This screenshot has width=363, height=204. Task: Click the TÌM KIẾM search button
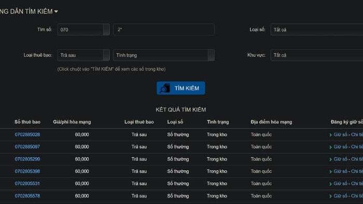pyautogui.click(x=181, y=88)
